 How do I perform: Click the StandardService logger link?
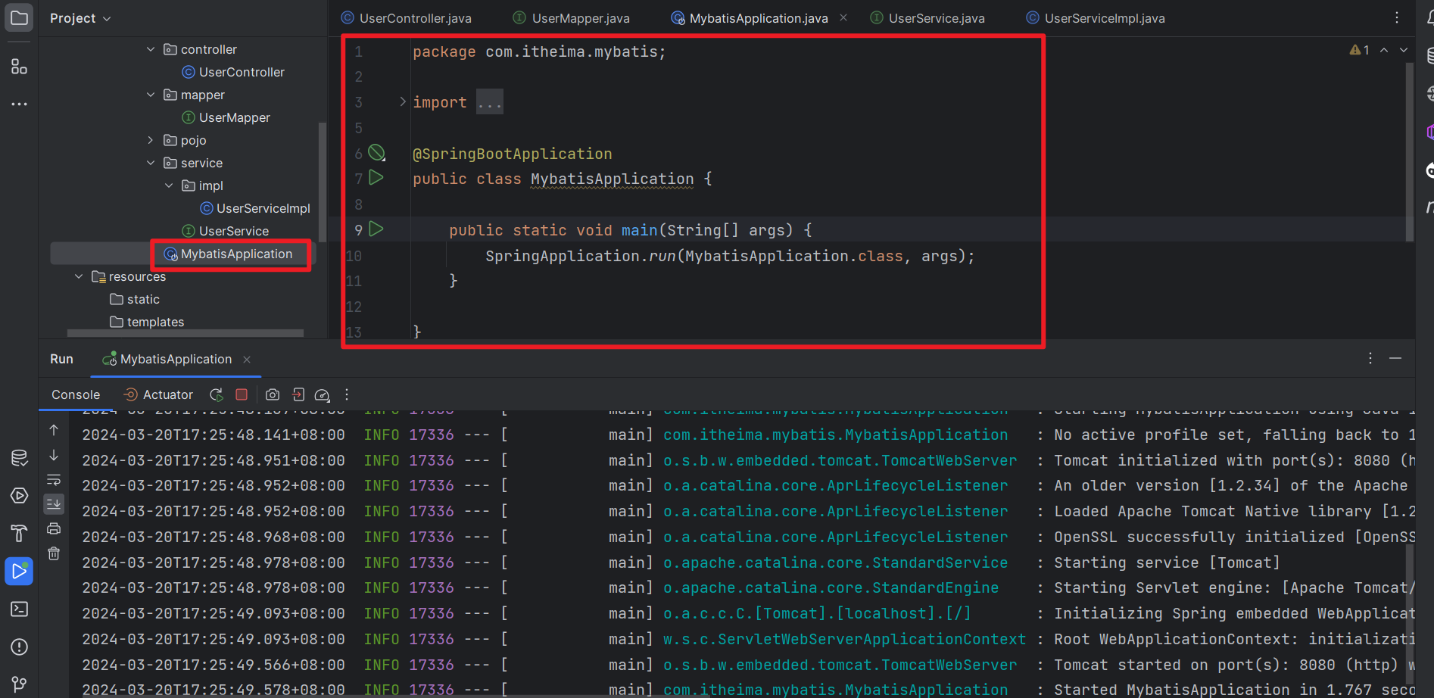[836, 562]
